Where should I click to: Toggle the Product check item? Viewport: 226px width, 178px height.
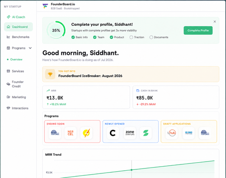(x=117, y=37)
